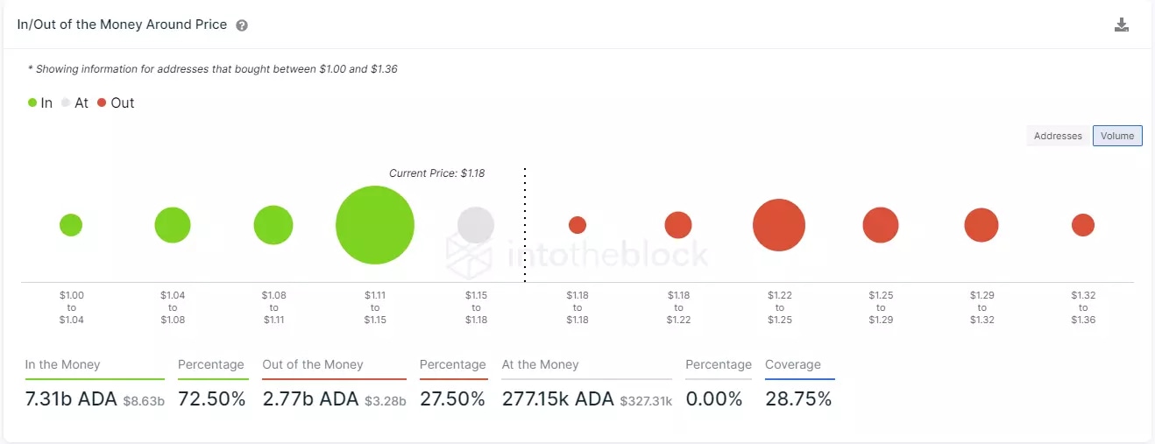This screenshot has width=1155, height=444.
Task: Toggle the gray At legend item
Action: coord(74,102)
